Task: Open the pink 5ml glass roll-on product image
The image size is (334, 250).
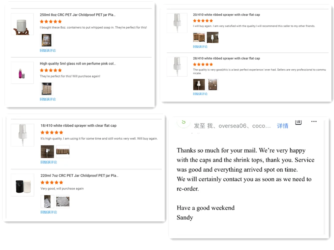Action: pyautogui.click(x=22, y=73)
